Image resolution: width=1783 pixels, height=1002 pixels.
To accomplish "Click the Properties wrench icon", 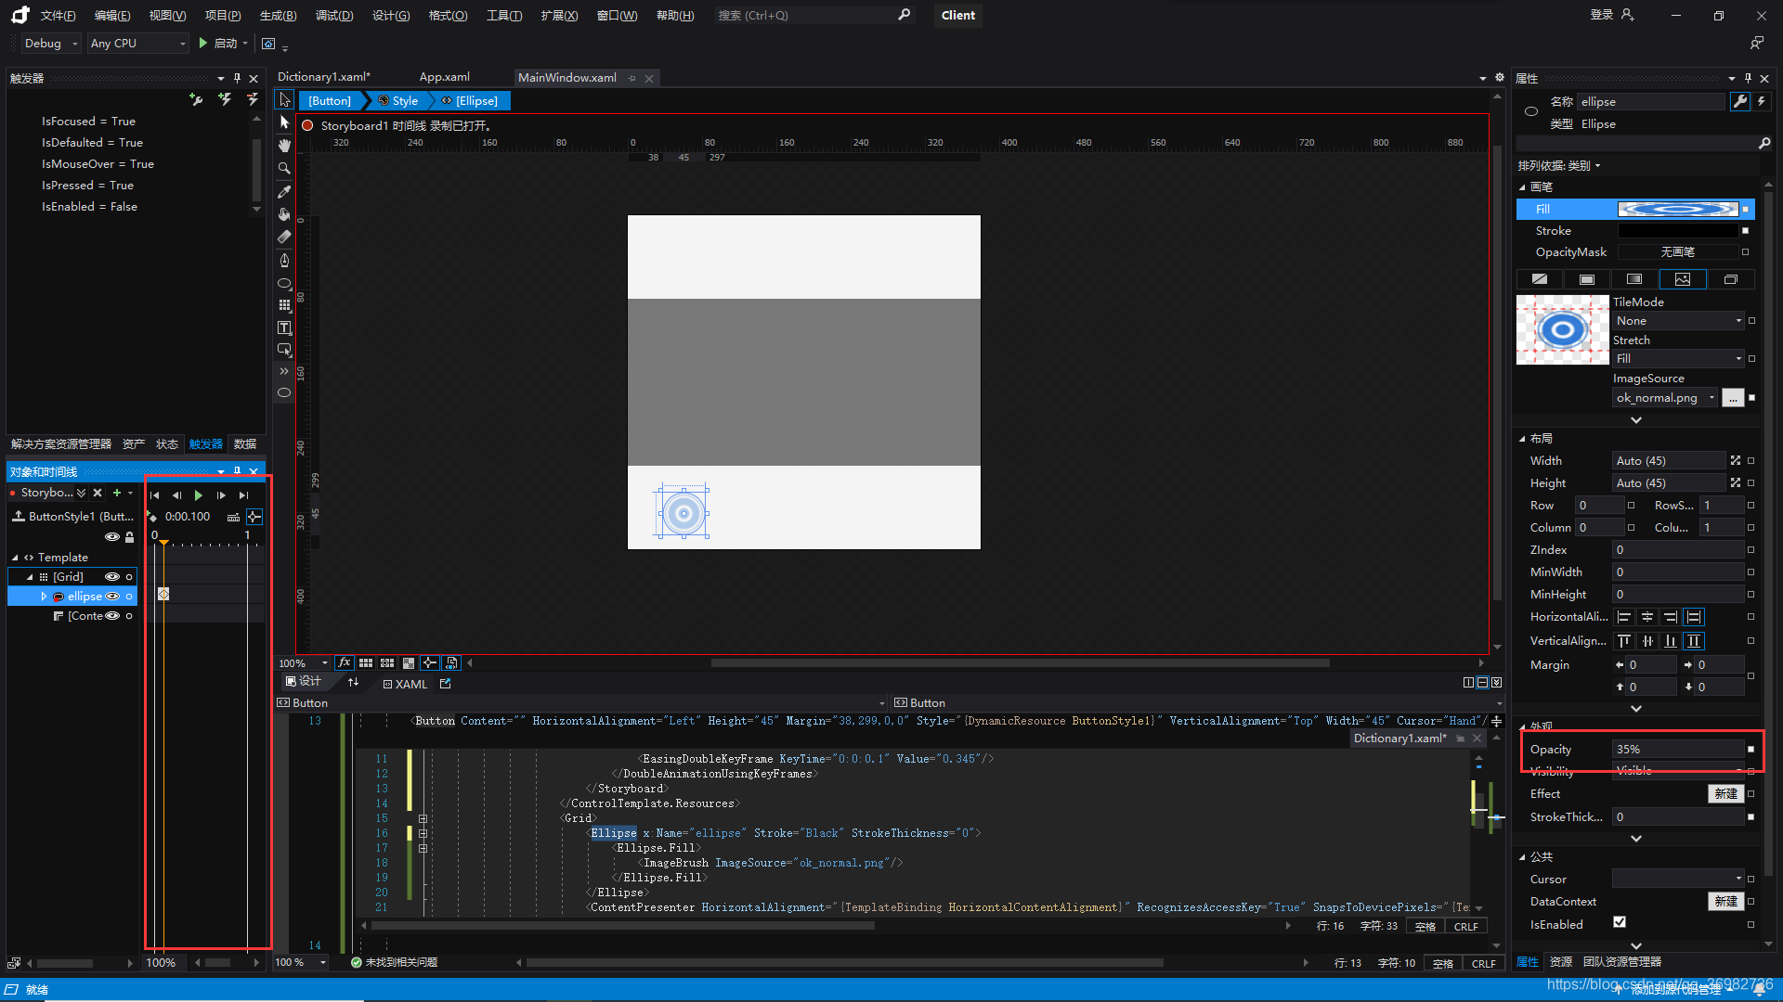I will [1739, 101].
